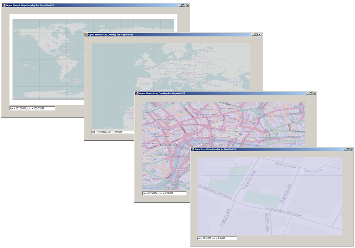Click the large London label on city map
Viewport: 355px width, 248px height.
coord(168,145)
